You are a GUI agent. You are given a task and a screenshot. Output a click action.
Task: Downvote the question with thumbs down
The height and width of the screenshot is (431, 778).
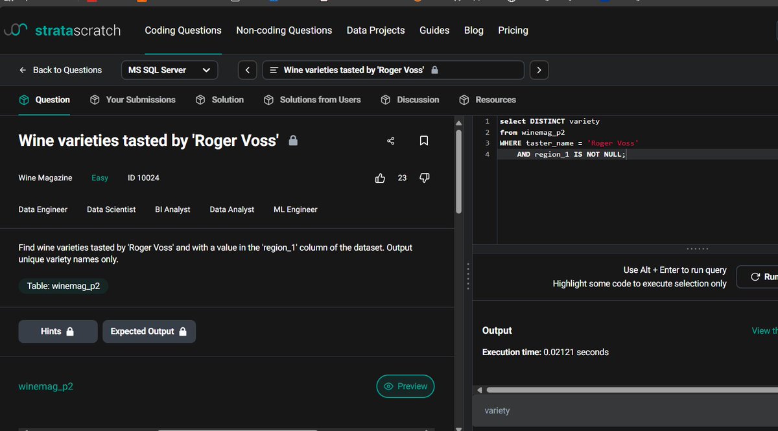click(425, 178)
